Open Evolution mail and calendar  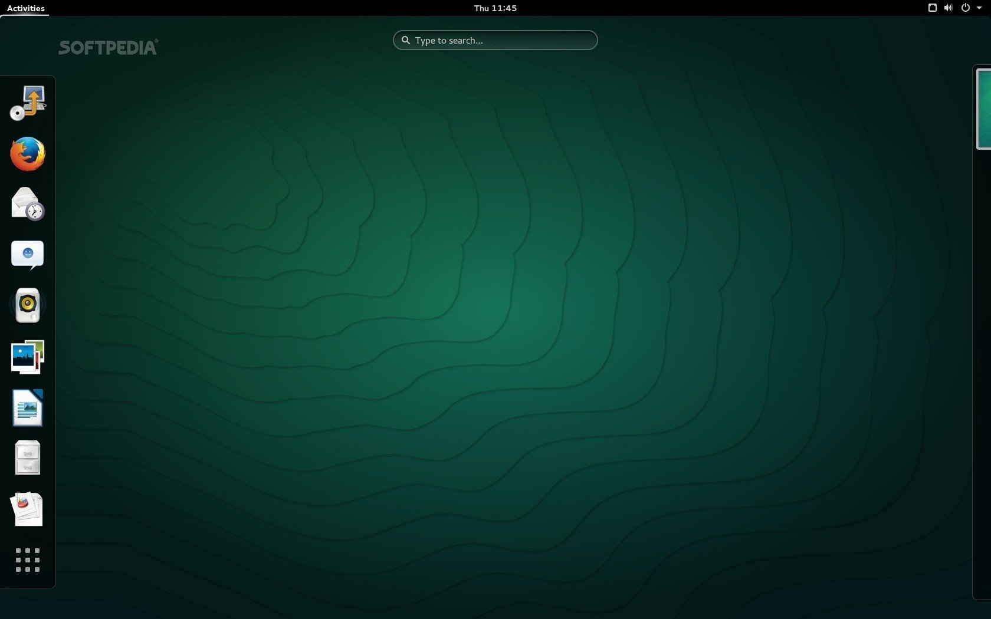tap(28, 204)
